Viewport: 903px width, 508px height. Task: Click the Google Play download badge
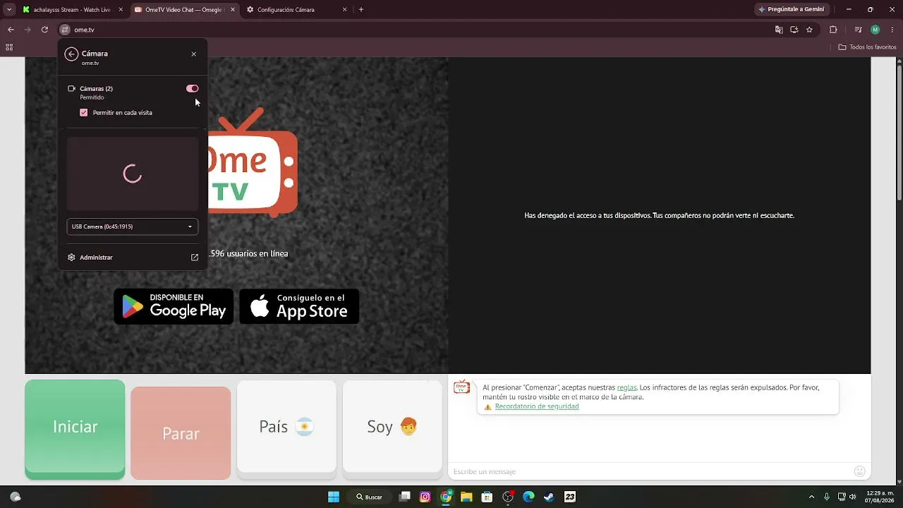point(174,306)
